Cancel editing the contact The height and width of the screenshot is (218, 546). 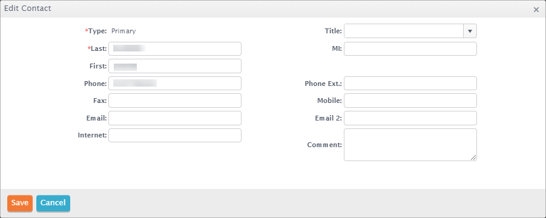click(53, 203)
